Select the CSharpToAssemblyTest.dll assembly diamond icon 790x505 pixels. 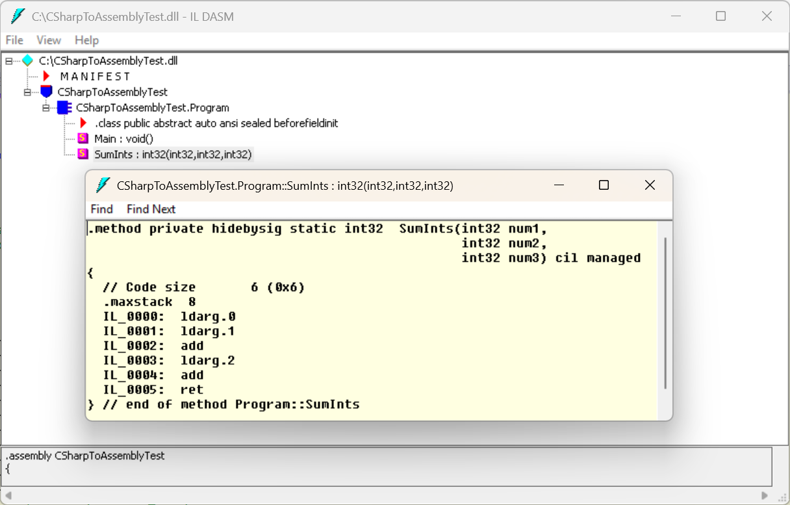tap(27, 60)
